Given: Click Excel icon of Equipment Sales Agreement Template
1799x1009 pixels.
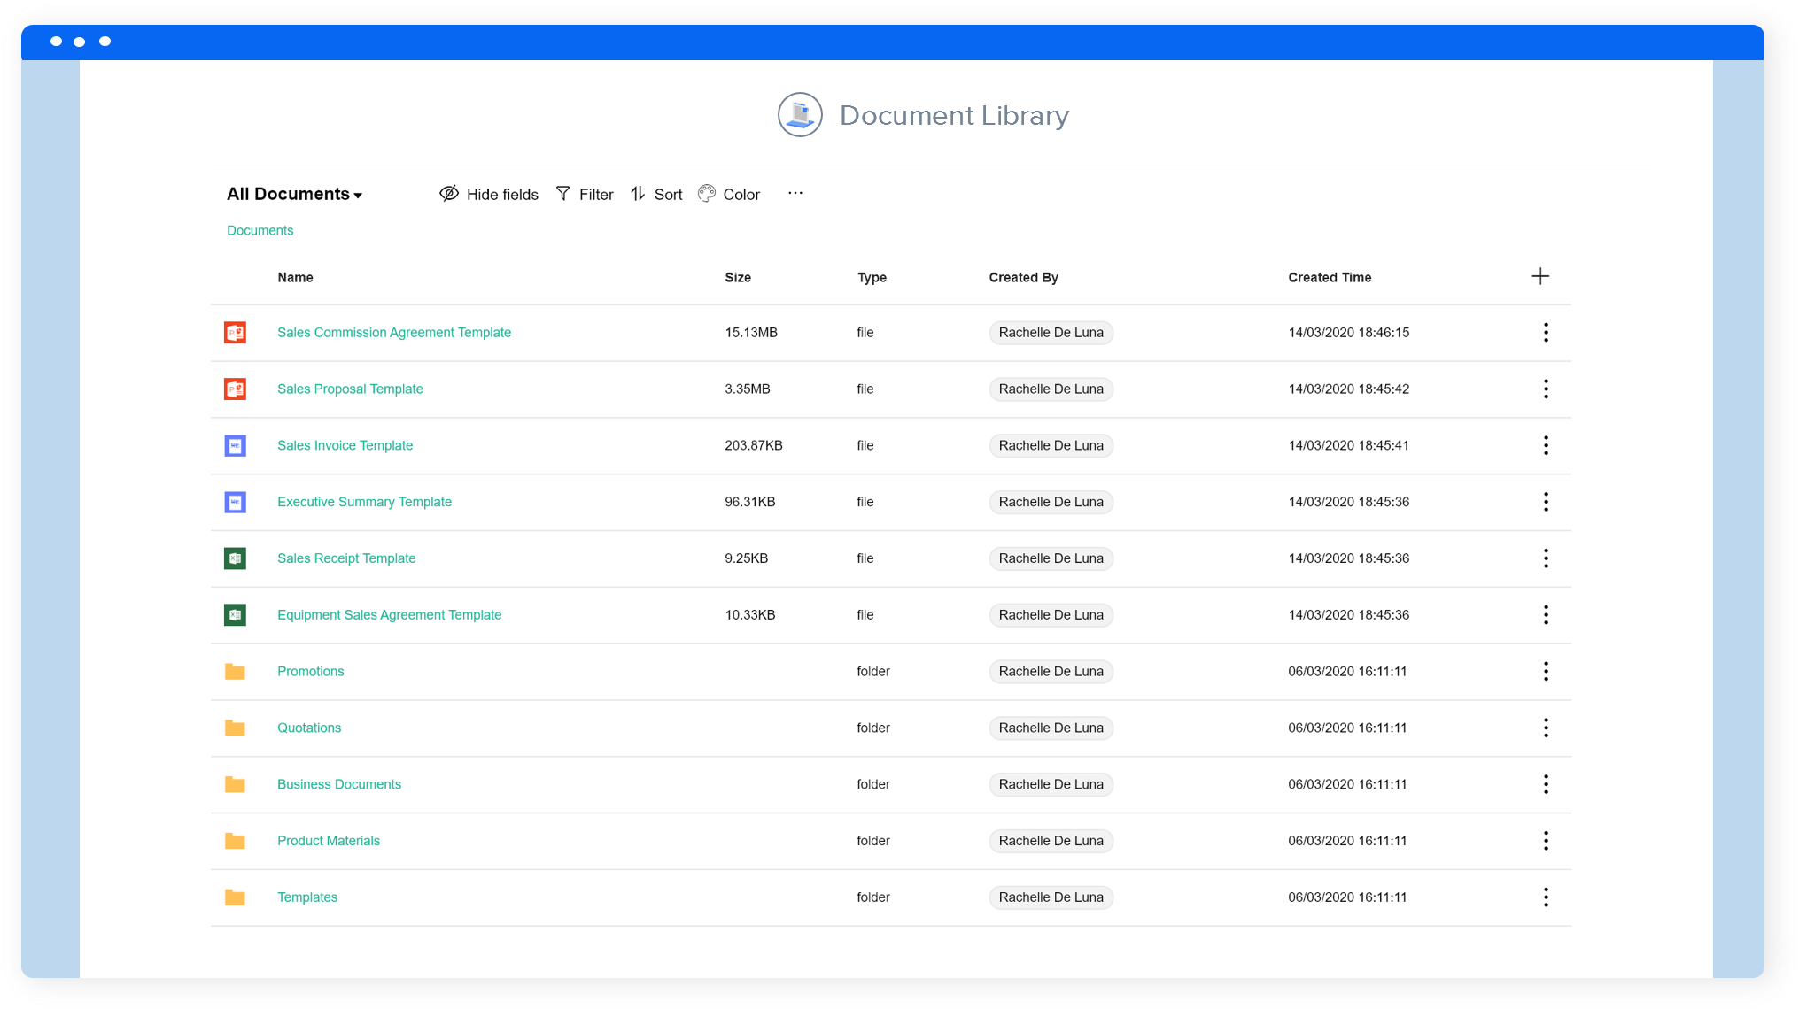Looking at the screenshot, I should point(235,615).
